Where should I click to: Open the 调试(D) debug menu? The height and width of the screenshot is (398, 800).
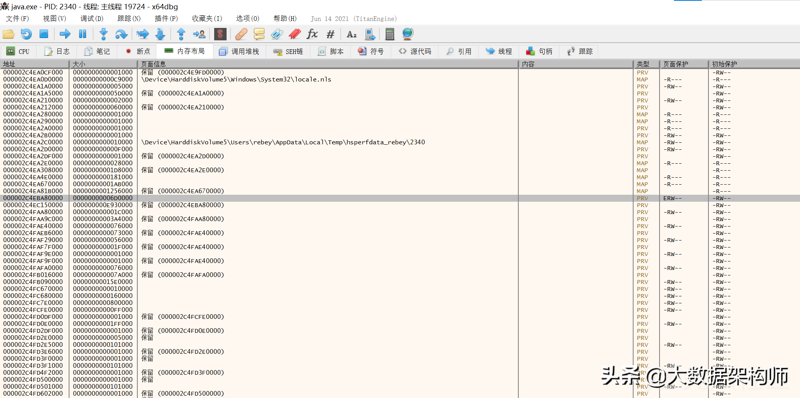[x=92, y=19]
